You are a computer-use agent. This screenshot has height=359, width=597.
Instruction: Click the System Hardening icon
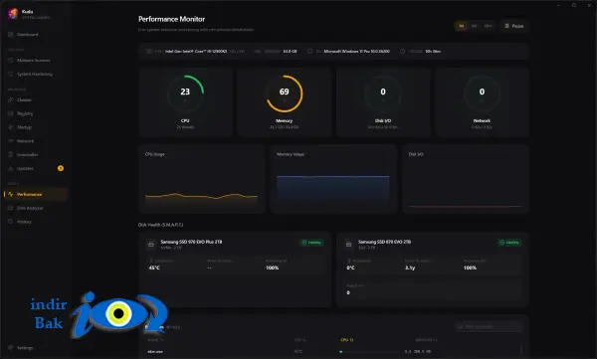coord(11,74)
